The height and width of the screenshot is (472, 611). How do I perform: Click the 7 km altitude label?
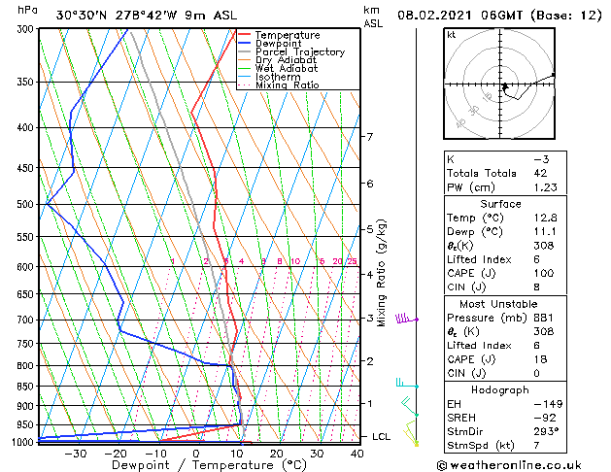[370, 137]
